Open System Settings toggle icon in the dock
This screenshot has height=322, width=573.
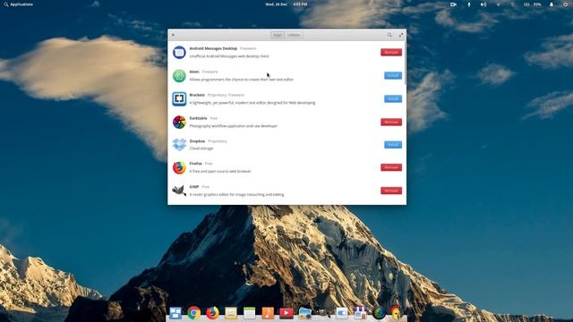click(x=342, y=313)
